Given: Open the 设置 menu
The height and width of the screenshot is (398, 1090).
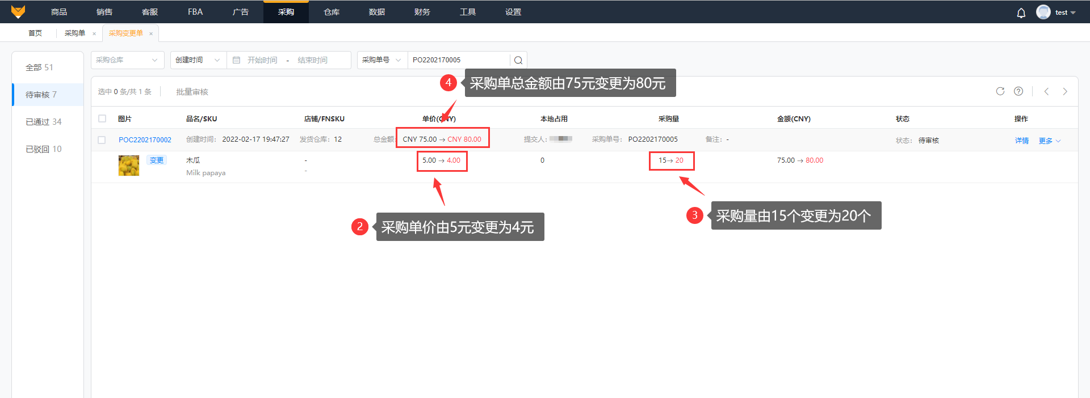Looking at the screenshot, I should click(x=513, y=12).
